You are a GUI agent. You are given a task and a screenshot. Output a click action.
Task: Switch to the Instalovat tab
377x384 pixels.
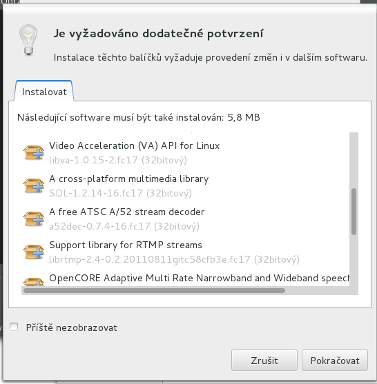pyautogui.click(x=44, y=92)
